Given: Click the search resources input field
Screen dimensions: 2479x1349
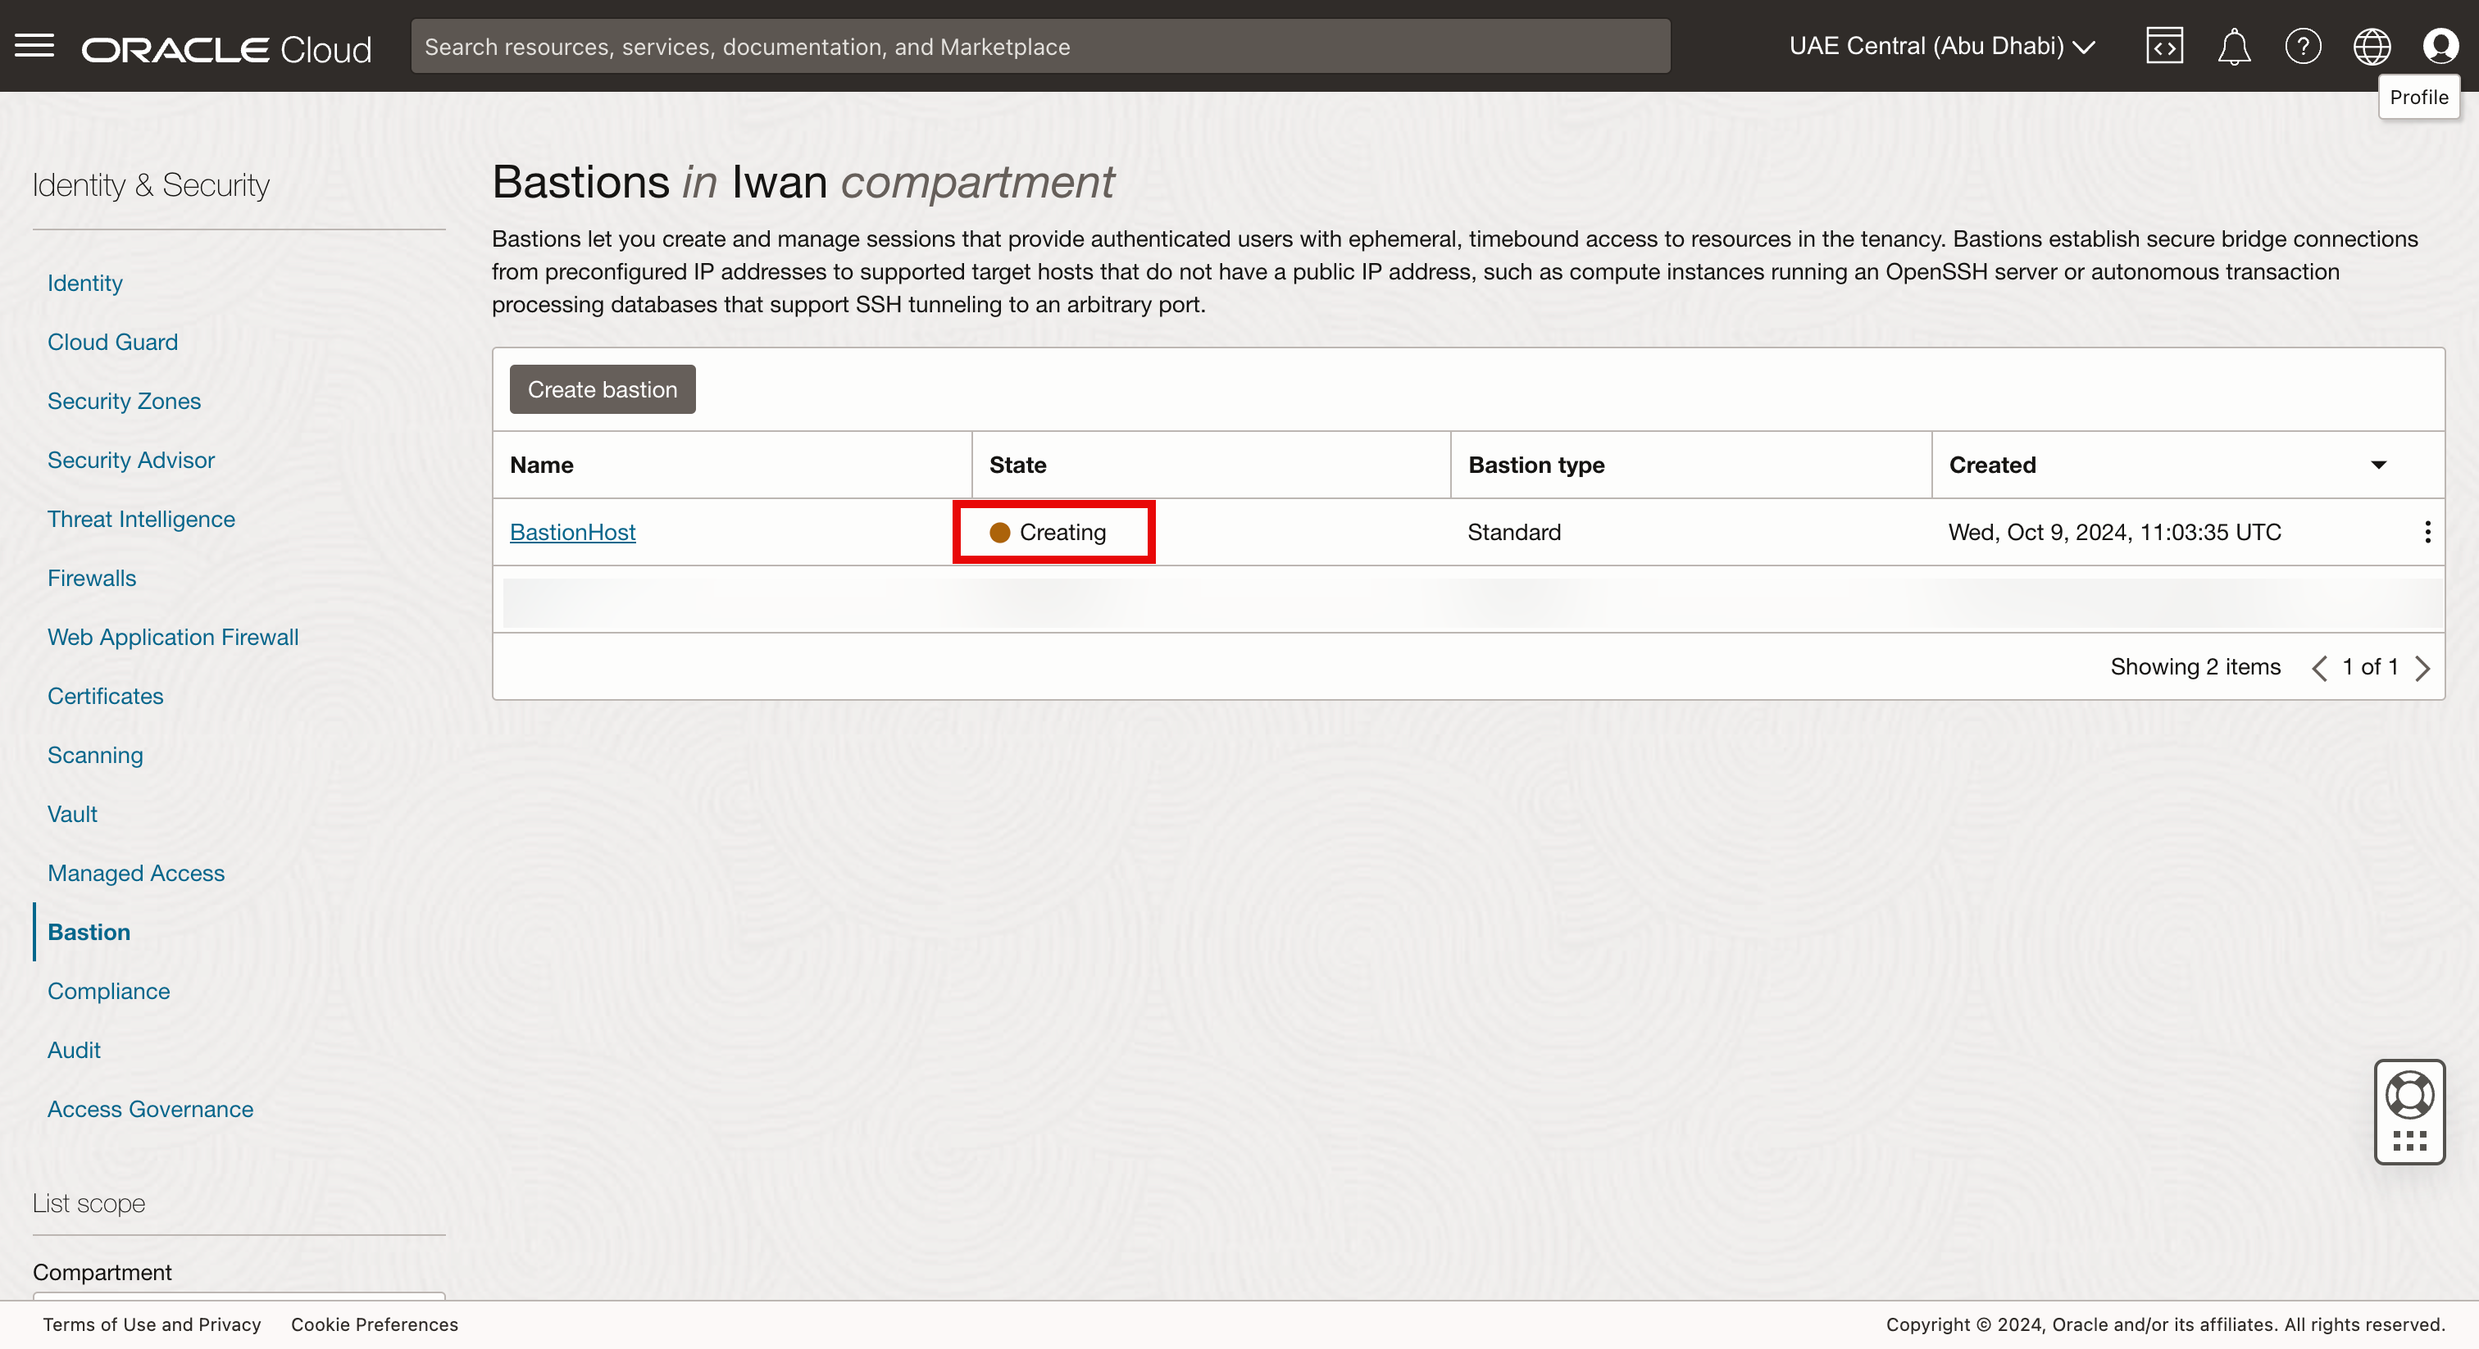Looking at the screenshot, I should (x=1039, y=46).
